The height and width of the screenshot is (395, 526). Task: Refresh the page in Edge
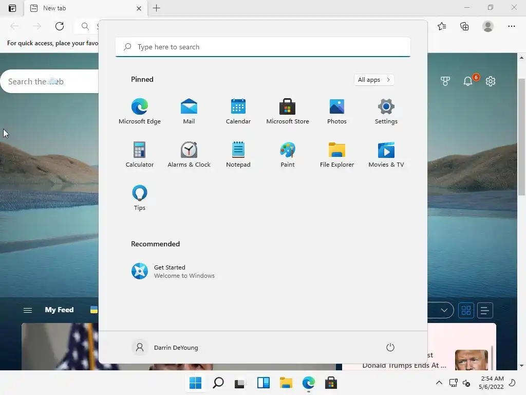(x=60, y=26)
